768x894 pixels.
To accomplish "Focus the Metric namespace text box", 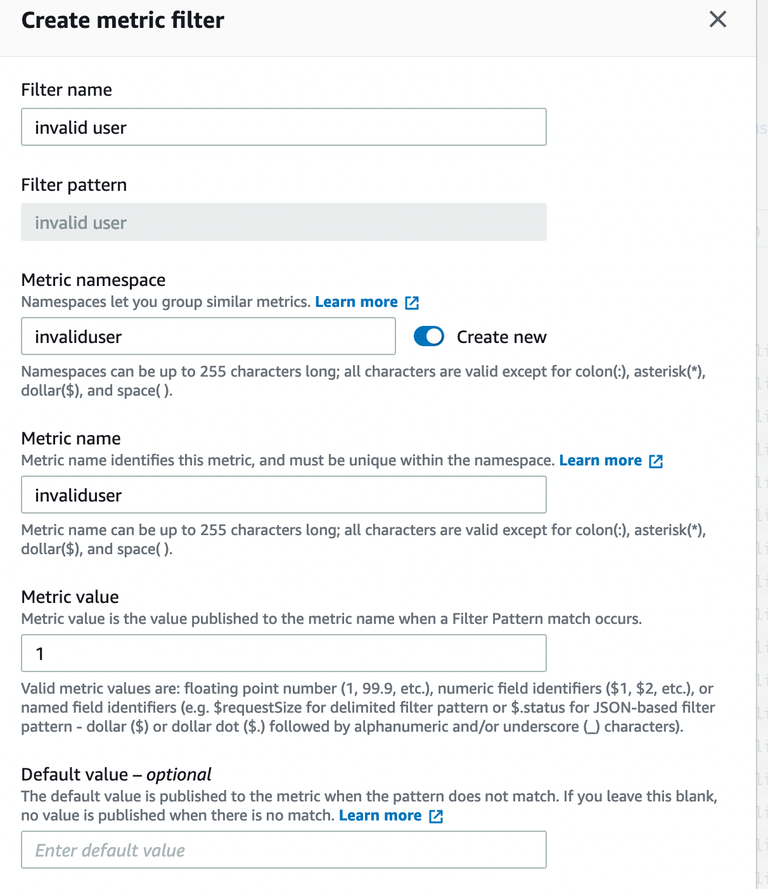I will (208, 337).
